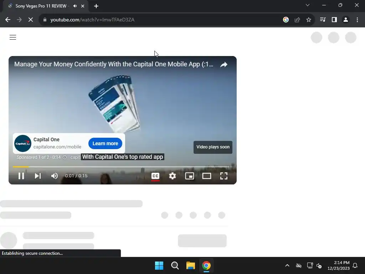
Task: View site information padlock icon
Action: point(45,20)
